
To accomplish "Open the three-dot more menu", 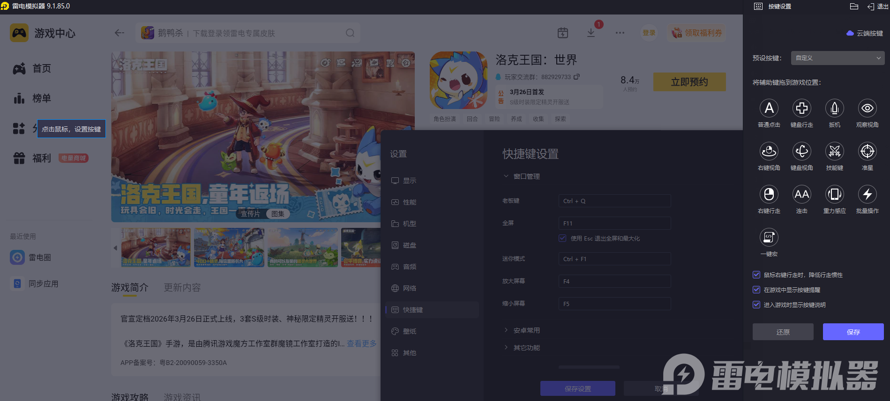I will point(620,33).
